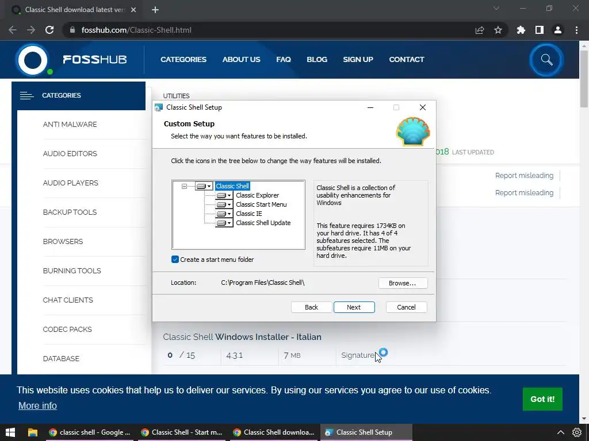Open the Classic Start Menu feature dropdown
This screenshot has height=441, width=589.
(x=224, y=204)
